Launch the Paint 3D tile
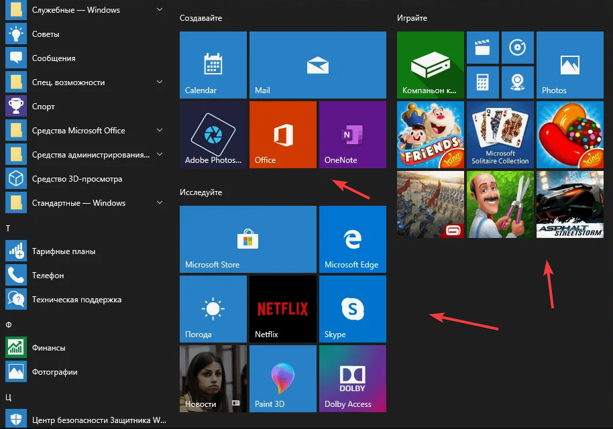 tap(282, 379)
